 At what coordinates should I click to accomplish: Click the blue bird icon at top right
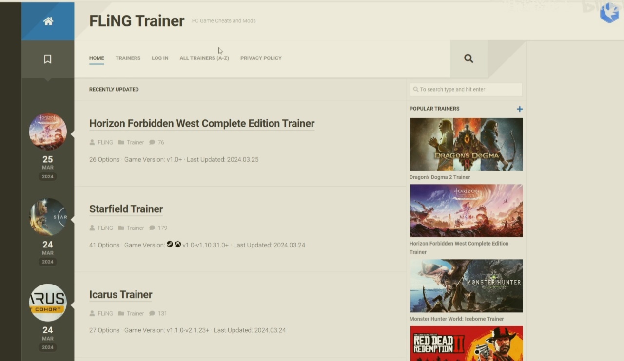(609, 13)
